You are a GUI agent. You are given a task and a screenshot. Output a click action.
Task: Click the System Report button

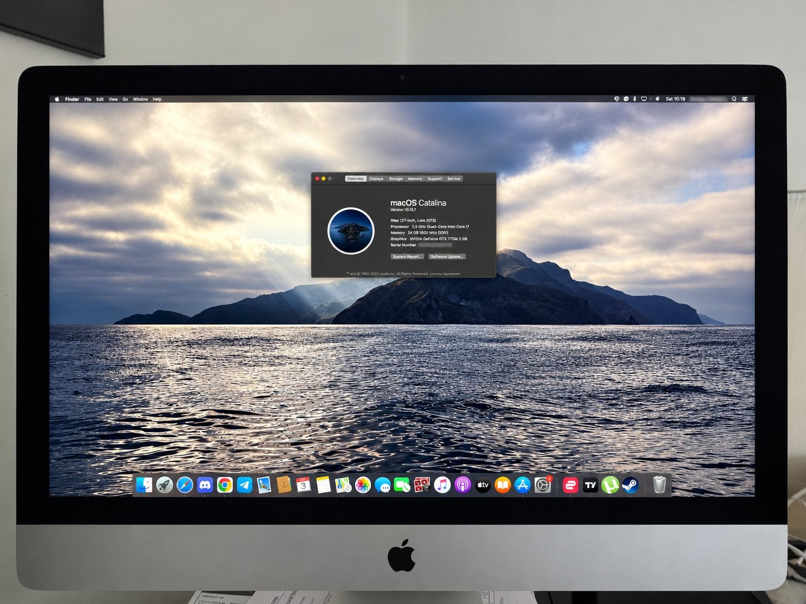[x=407, y=256]
